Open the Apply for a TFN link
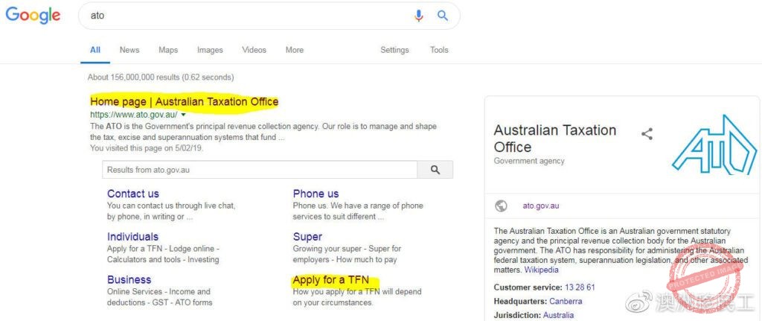 coord(330,280)
